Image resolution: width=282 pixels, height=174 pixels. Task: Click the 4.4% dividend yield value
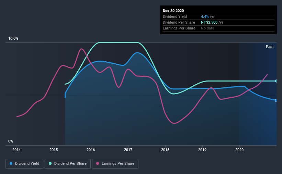[205, 16]
